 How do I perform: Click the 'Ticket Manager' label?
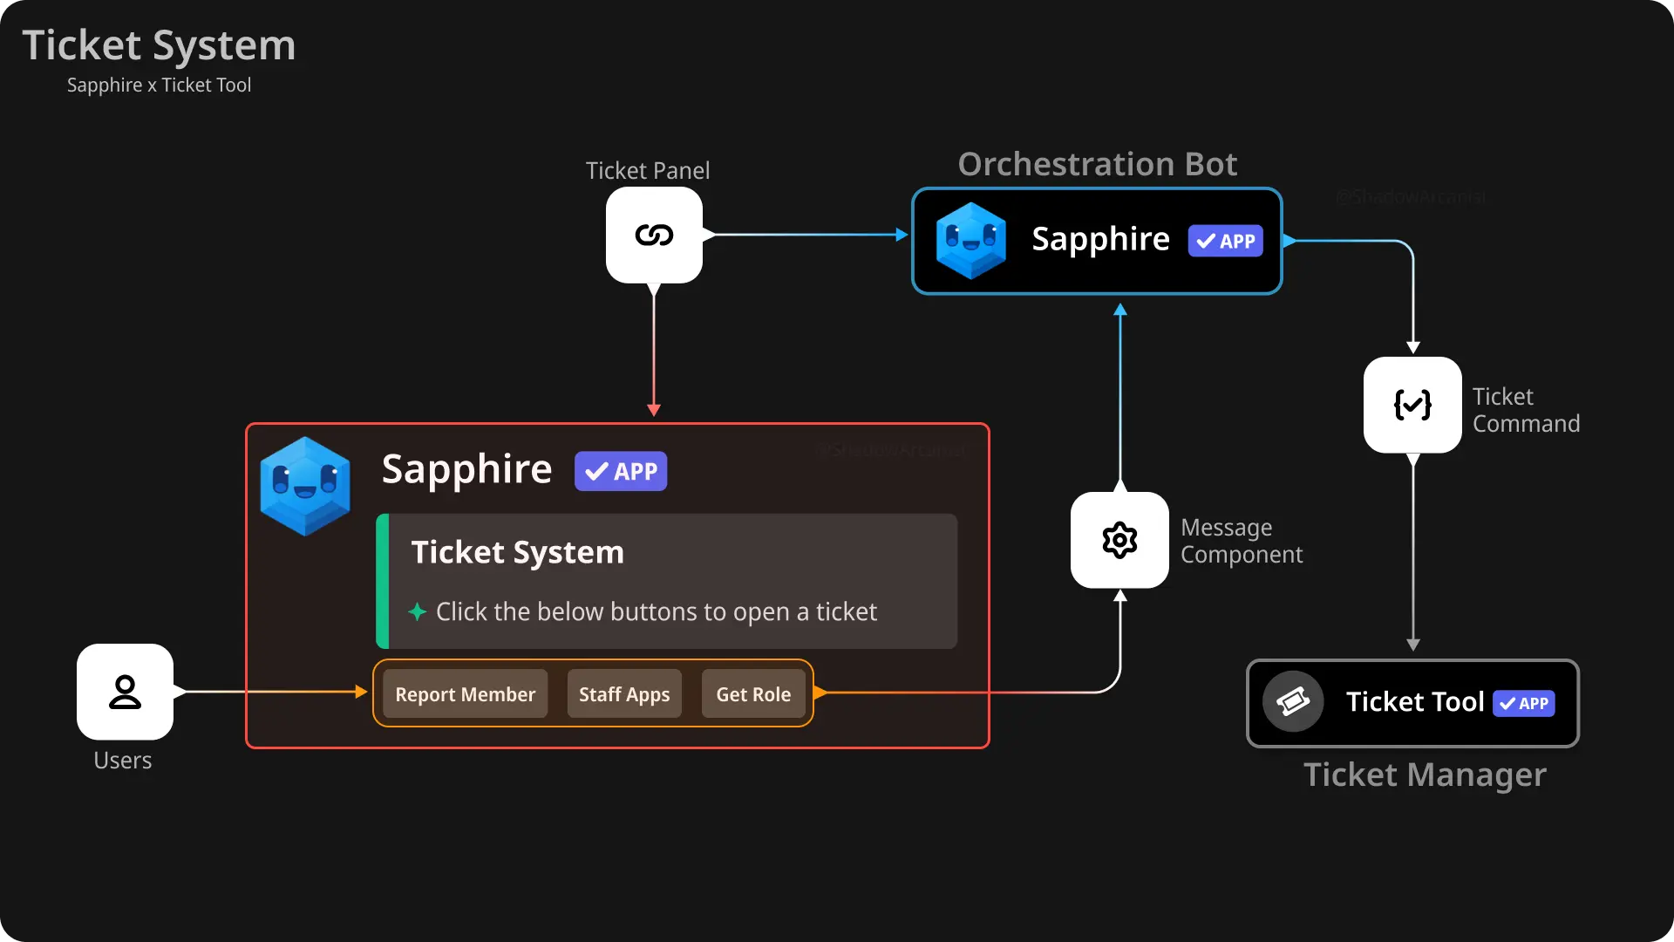pos(1425,775)
